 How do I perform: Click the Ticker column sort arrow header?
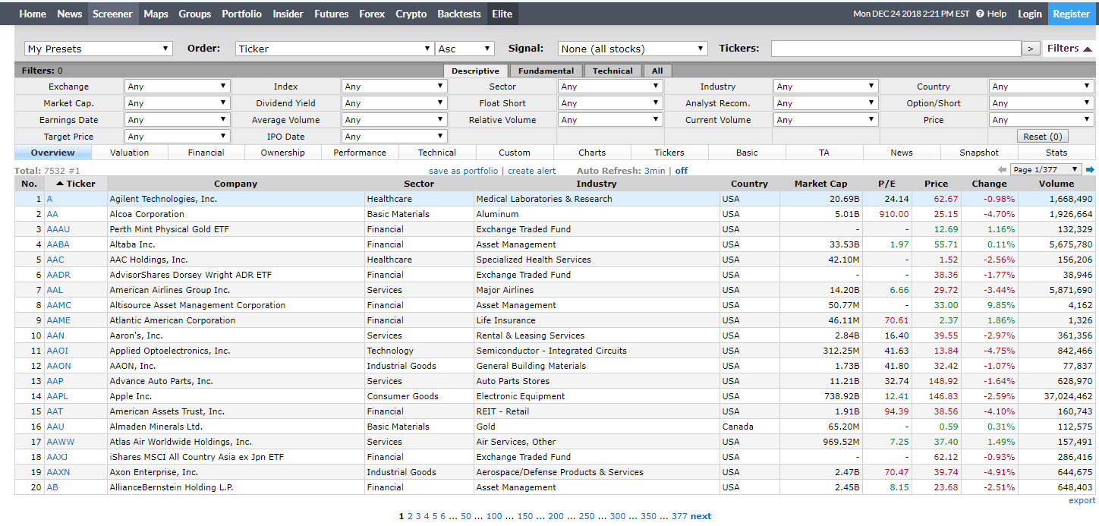pos(76,184)
